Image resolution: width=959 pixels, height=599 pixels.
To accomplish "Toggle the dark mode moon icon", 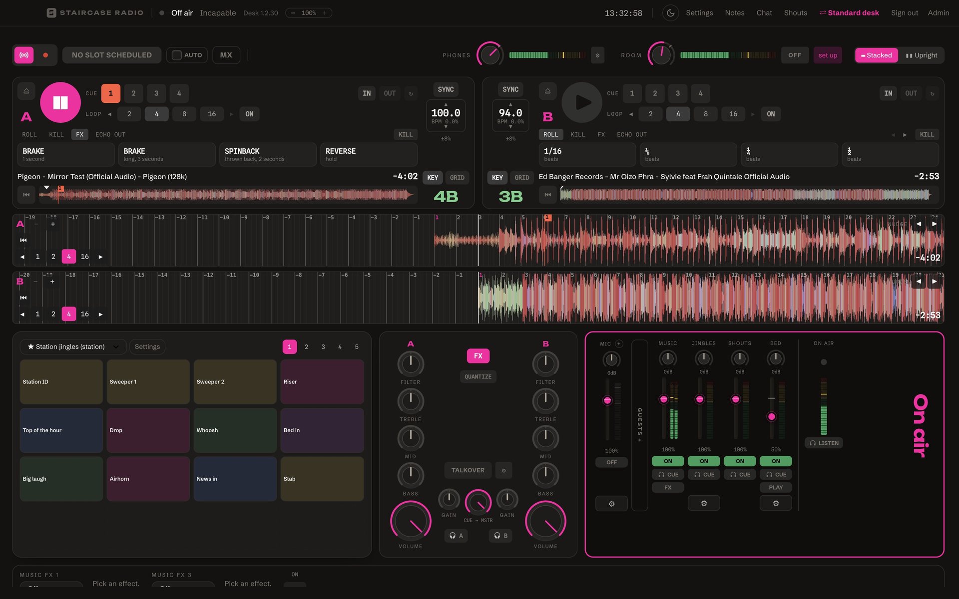I will [x=670, y=13].
